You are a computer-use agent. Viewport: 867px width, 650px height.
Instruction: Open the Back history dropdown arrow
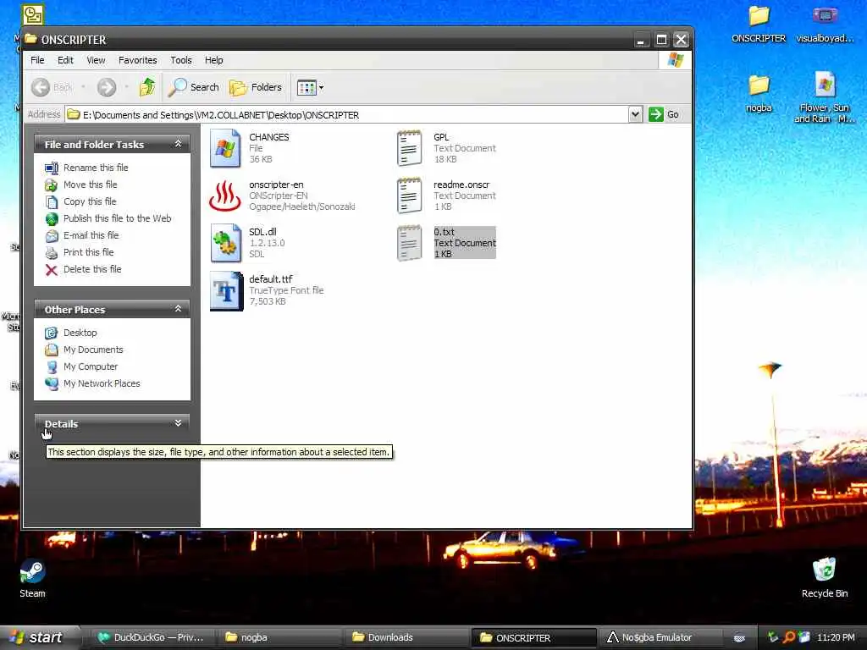84,87
